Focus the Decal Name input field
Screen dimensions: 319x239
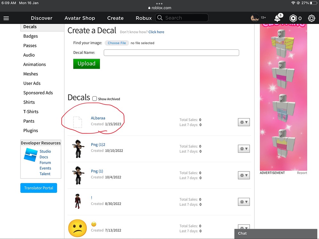coord(171,53)
